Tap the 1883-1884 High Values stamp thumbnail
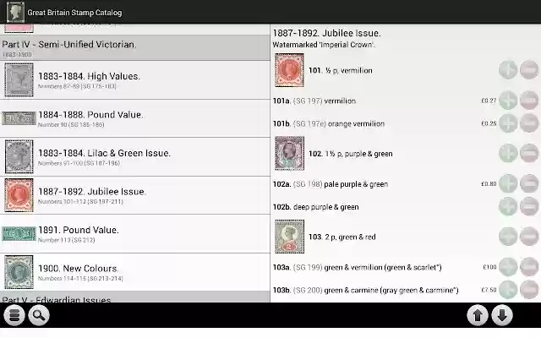 click(x=19, y=79)
